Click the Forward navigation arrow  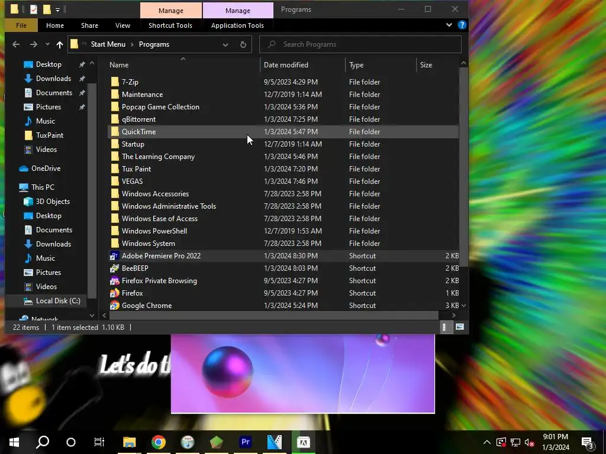(x=34, y=44)
